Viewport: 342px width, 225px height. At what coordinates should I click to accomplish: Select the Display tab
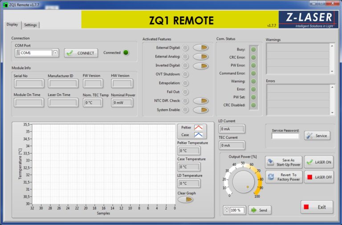pyautogui.click(x=12, y=25)
